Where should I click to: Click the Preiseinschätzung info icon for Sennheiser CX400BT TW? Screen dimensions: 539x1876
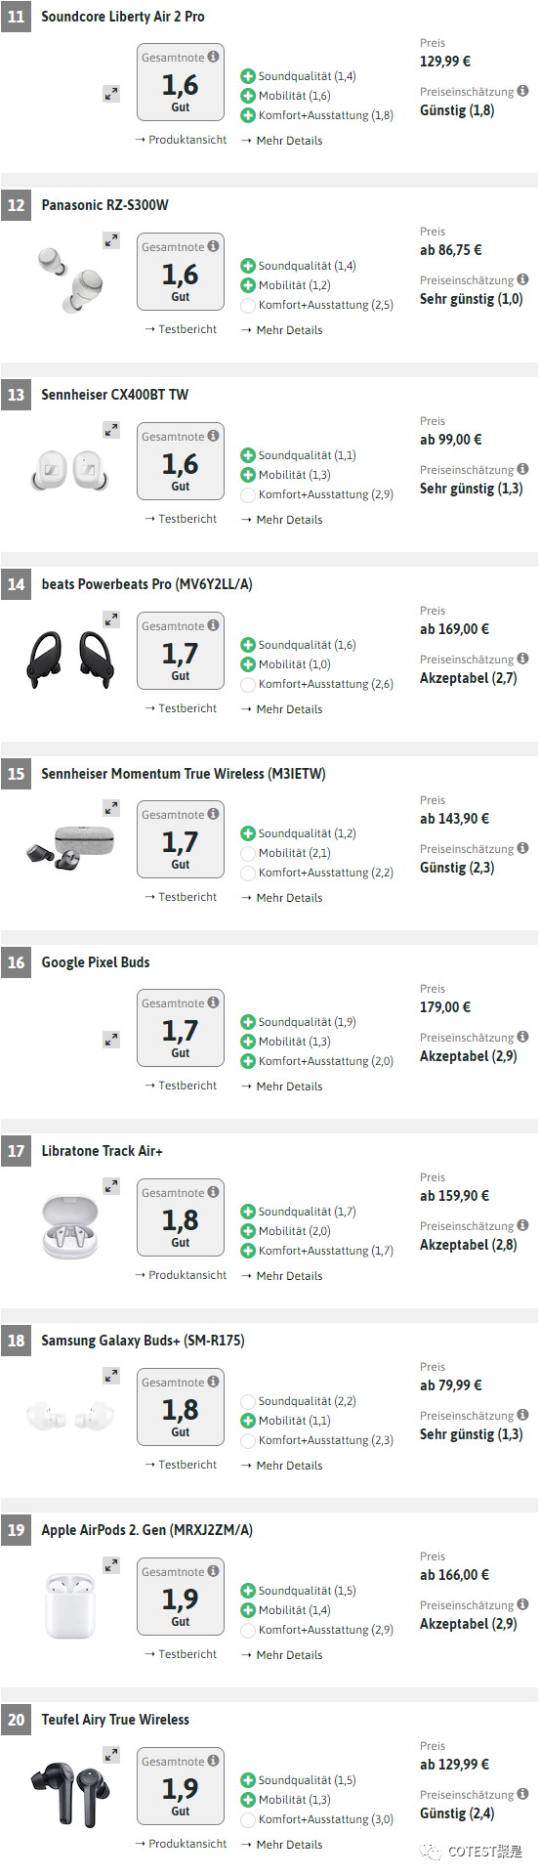522,469
